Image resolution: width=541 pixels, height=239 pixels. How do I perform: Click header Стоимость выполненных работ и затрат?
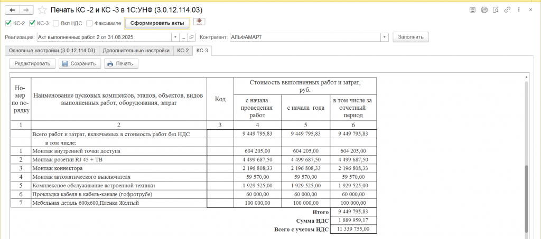click(305, 86)
